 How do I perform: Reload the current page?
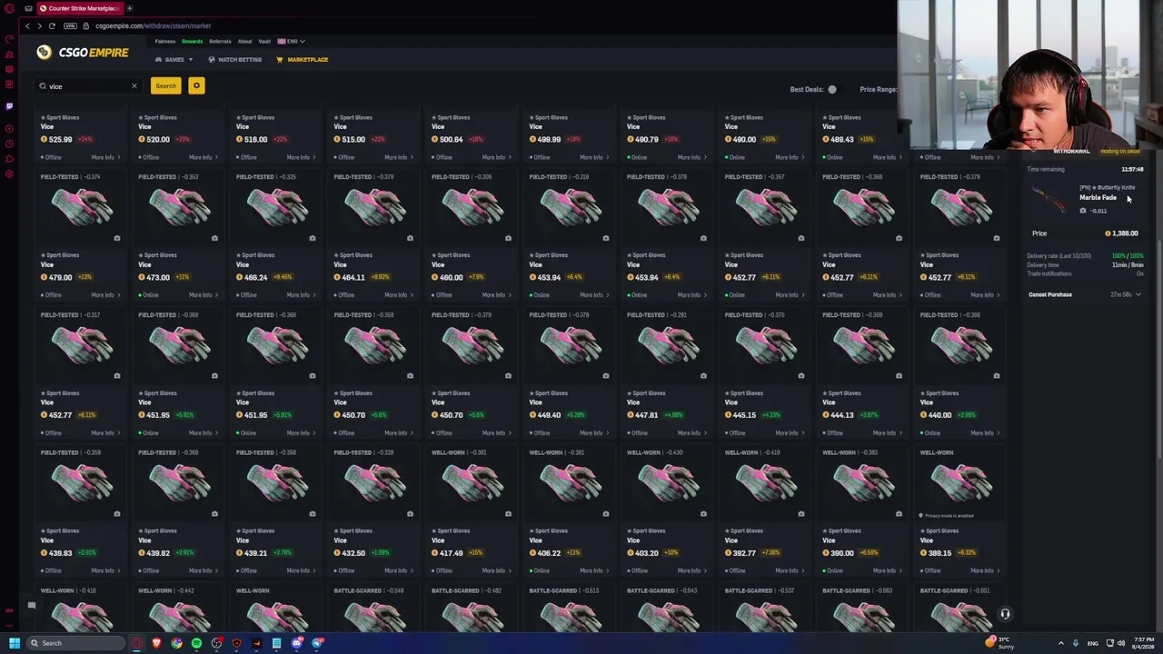pyautogui.click(x=52, y=25)
